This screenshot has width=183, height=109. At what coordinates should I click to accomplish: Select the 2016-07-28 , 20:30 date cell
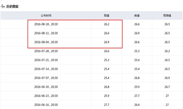click(46, 51)
